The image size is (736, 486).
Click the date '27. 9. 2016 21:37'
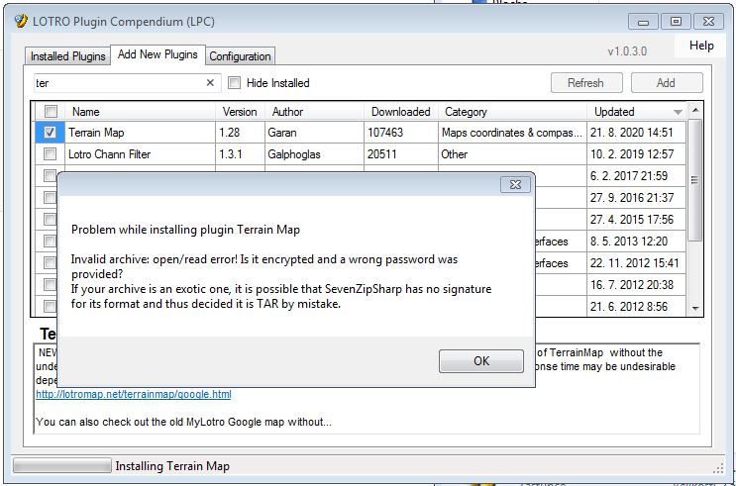pyautogui.click(x=632, y=198)
